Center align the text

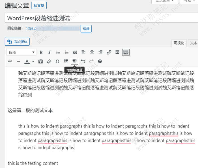92,52
